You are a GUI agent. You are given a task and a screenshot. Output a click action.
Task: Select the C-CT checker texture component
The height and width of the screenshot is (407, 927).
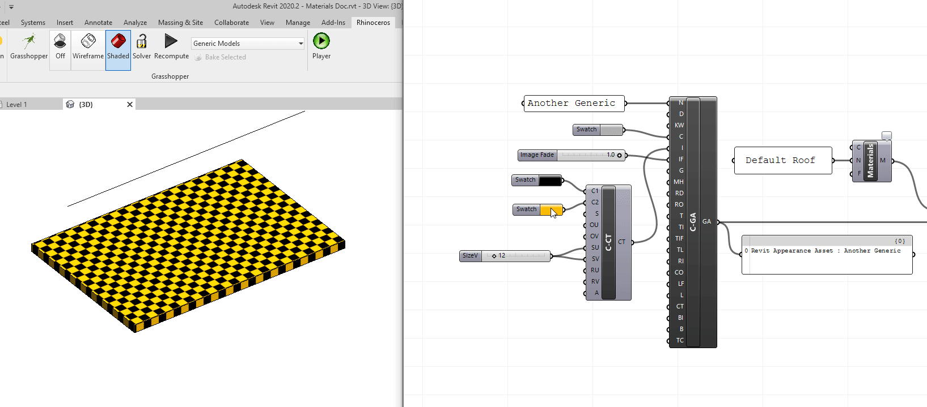(608, 242)
